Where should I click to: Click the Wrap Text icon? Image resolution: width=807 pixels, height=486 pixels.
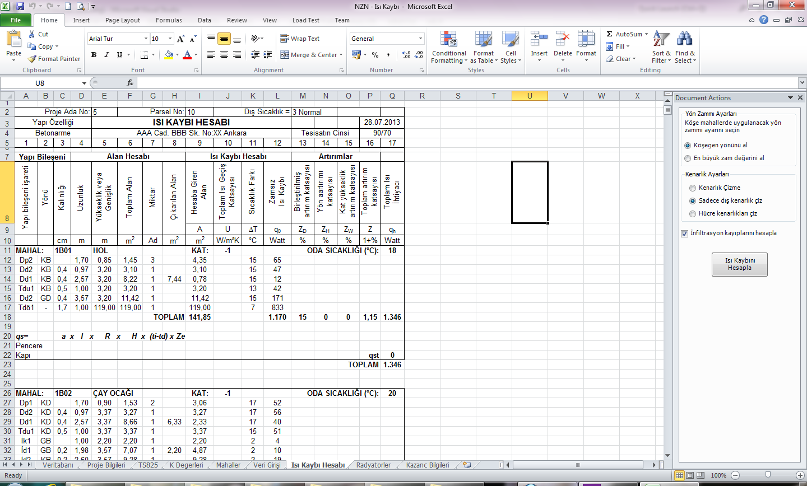pos(285,39)
